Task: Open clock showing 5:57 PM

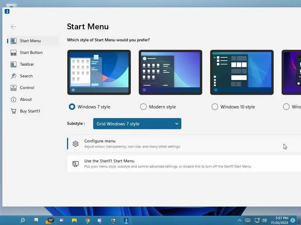Action: [x=280, y=220]
